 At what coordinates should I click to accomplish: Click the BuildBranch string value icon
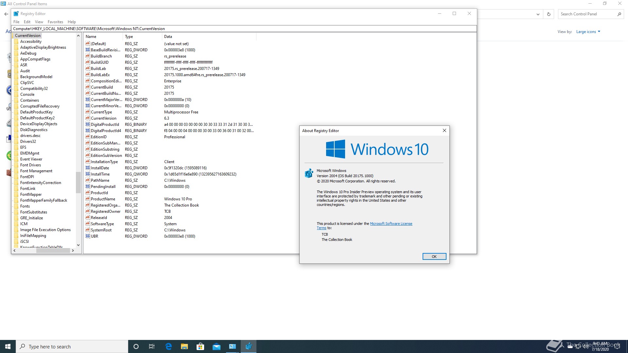pos(88,56)
